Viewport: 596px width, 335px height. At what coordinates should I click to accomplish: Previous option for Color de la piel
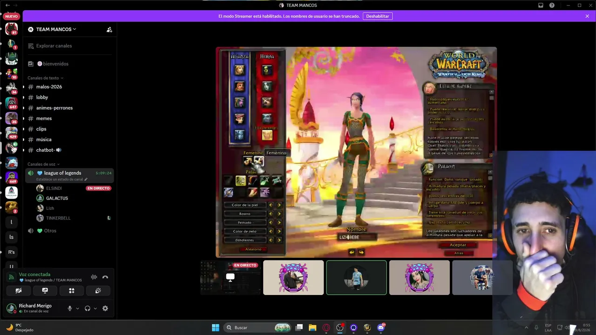click(271, 205)
